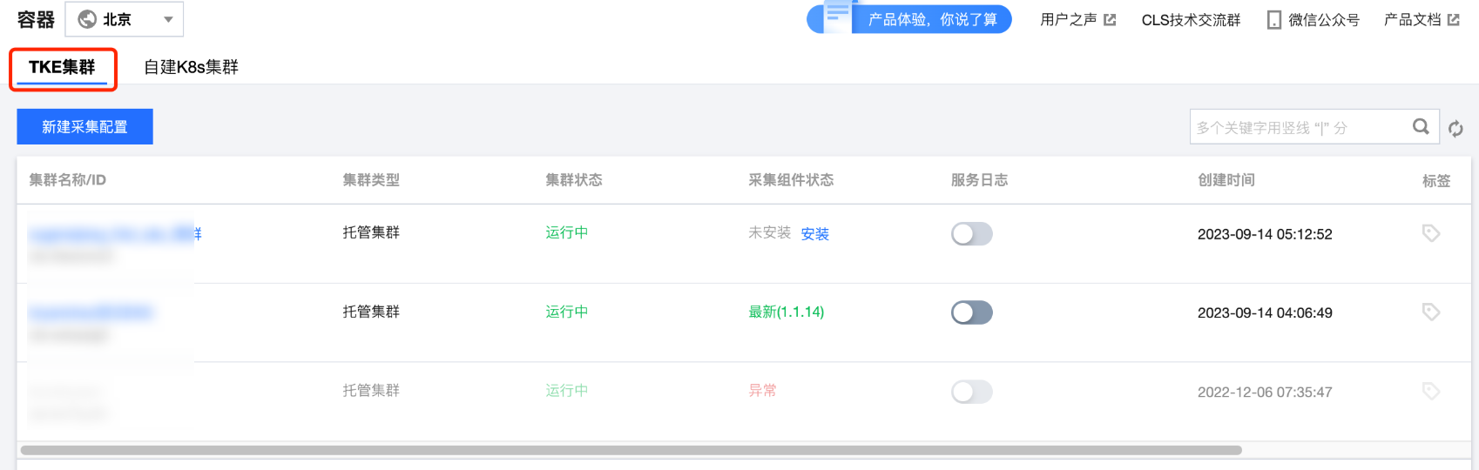Viewport: 1479px width, 470px height.
Task: Enable service log for the 最新(1.1.14) cluster
Action: tap(971, 312)
